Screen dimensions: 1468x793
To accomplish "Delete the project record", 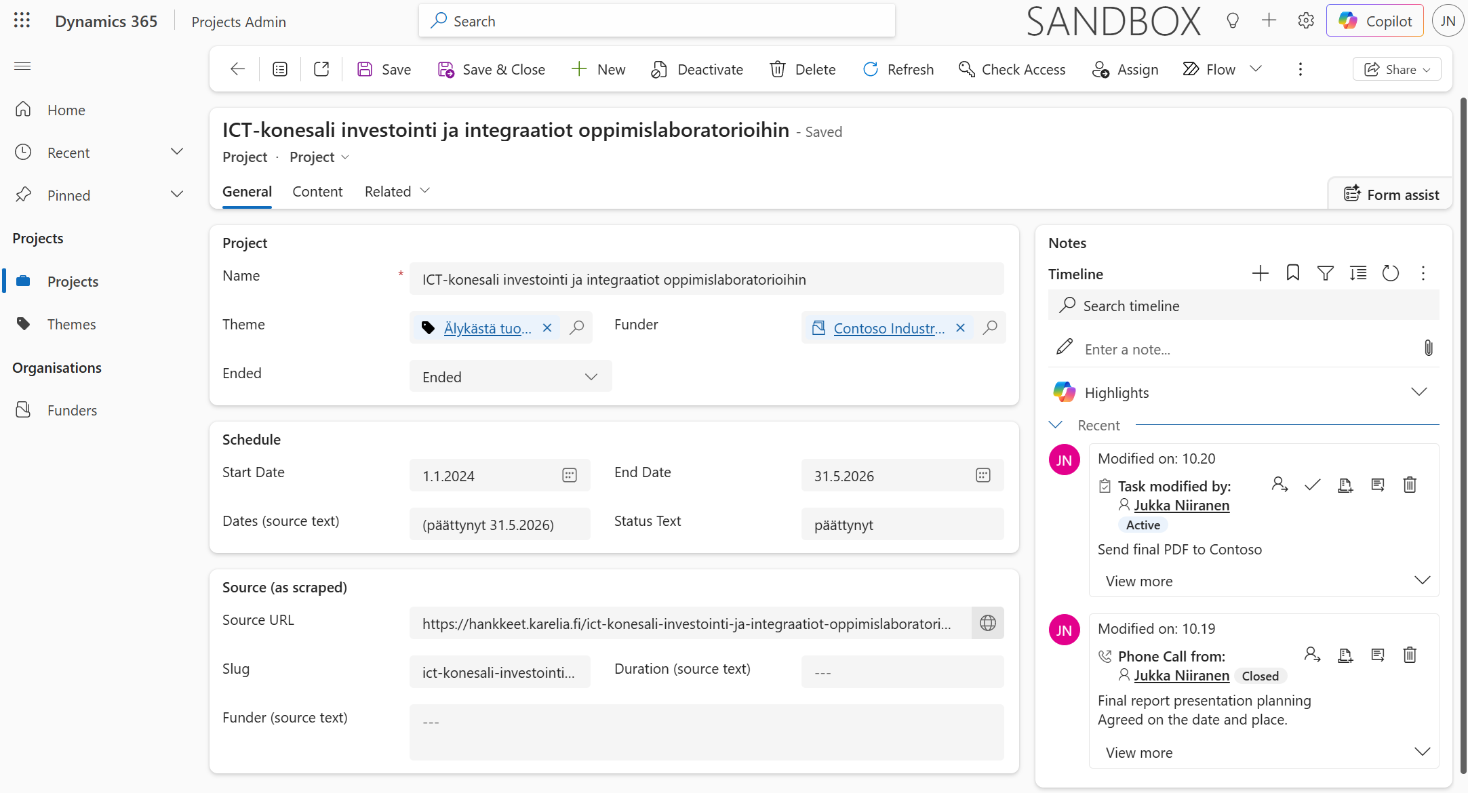I will [x=803, y=69].
